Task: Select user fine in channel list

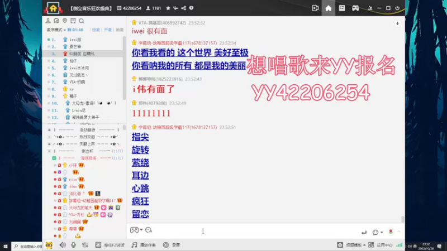Action: [73, 187]
